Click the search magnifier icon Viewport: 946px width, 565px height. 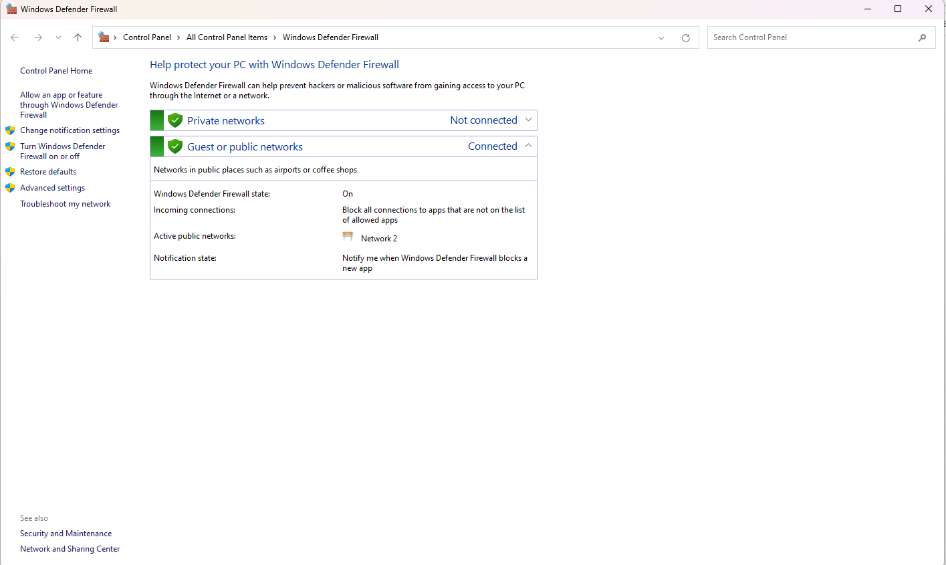922,37
